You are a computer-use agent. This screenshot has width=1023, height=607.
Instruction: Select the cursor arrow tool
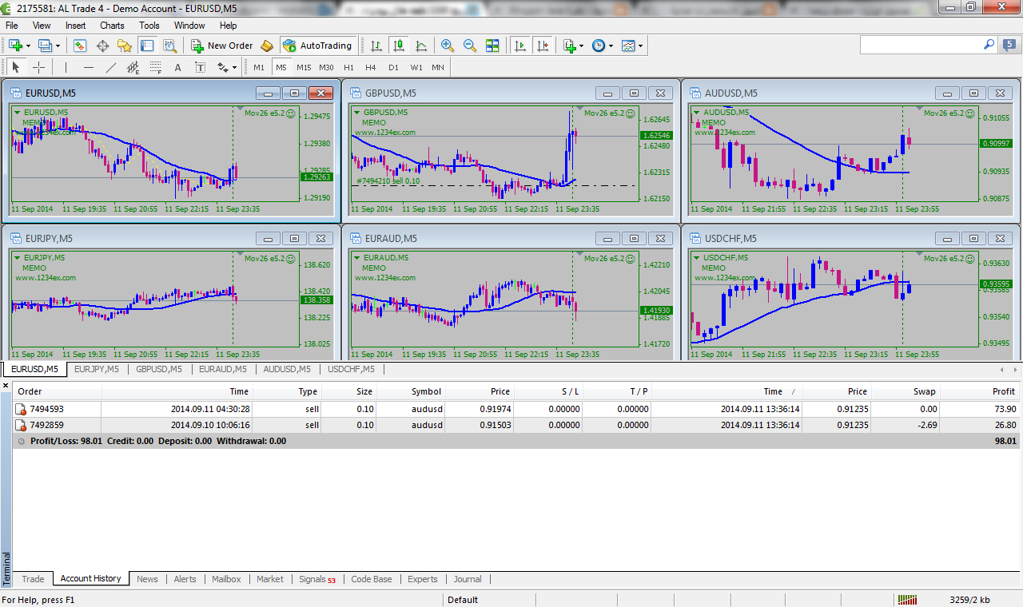[16, 67]
